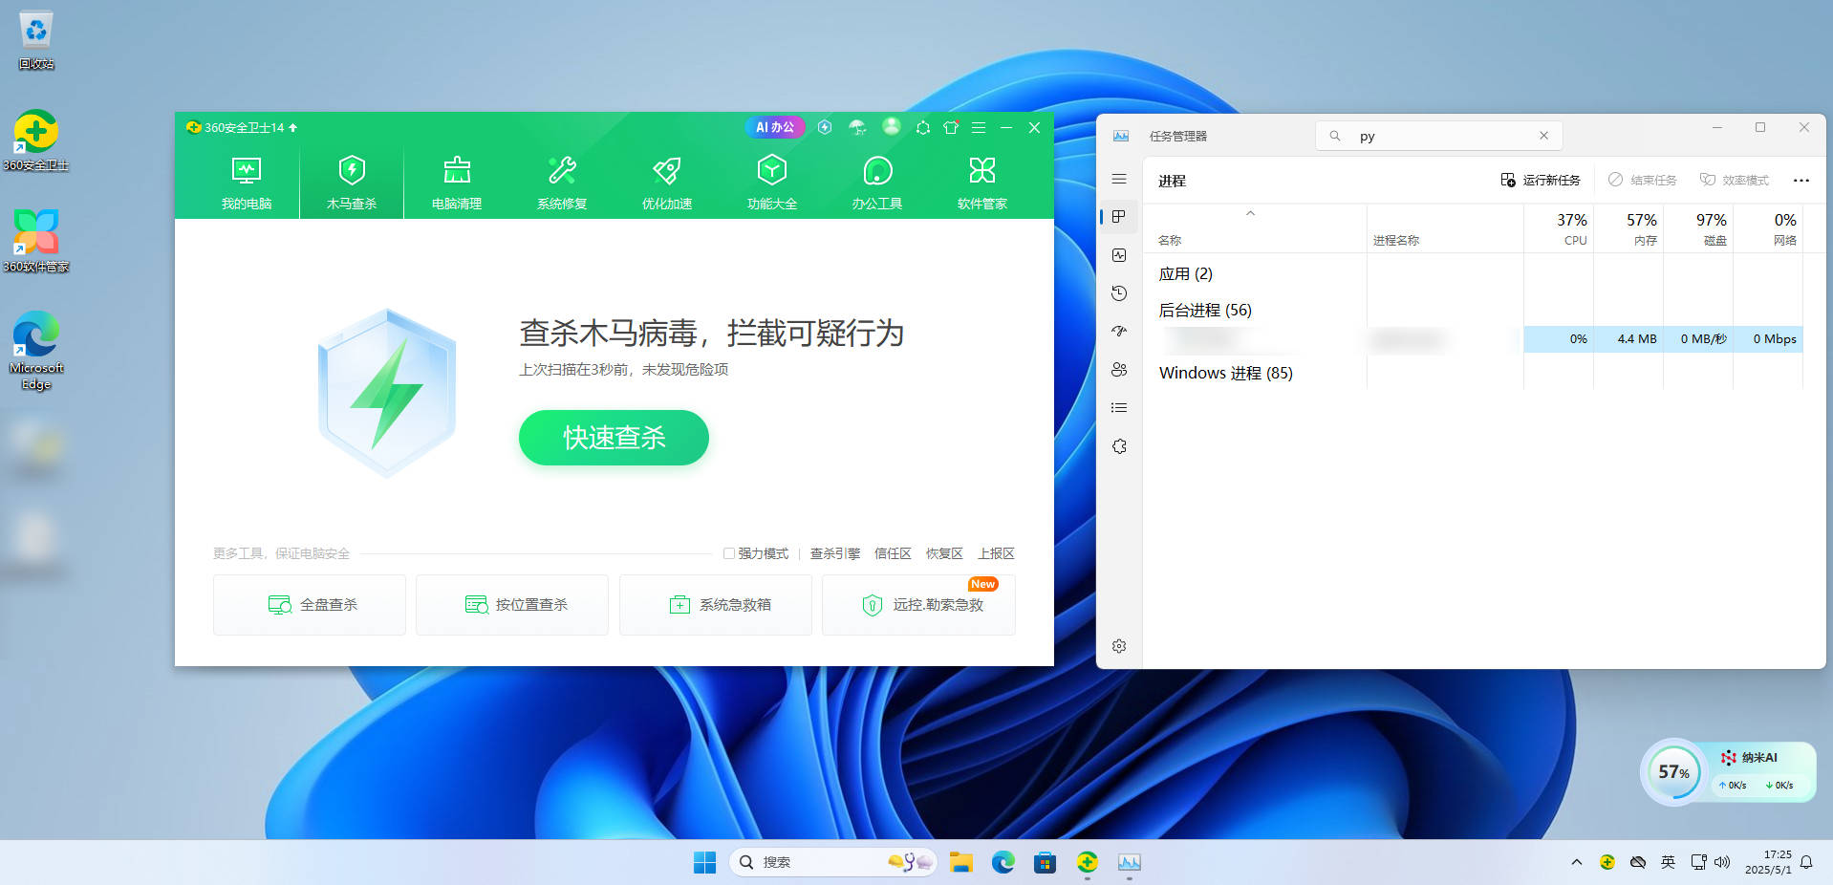
Task: Open the 我的电脑 tab in 360
Action: click(x=247, y=183)
